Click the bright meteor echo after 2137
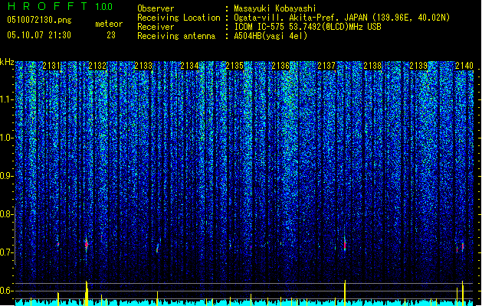The width and height of the screenshot is (482, 306). [345, 245]
